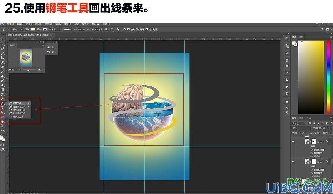Select the Path Selection arrow tool
Viewport: 333px width, 194px height.
tap(2, 112)
